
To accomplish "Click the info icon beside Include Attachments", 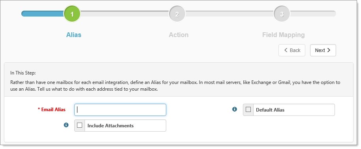I will [66, 125].
